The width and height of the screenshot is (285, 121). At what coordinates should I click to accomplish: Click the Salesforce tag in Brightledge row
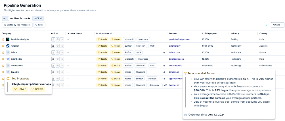tap(143, 59)
